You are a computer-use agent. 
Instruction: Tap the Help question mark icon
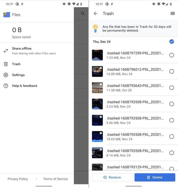(6, 86)
